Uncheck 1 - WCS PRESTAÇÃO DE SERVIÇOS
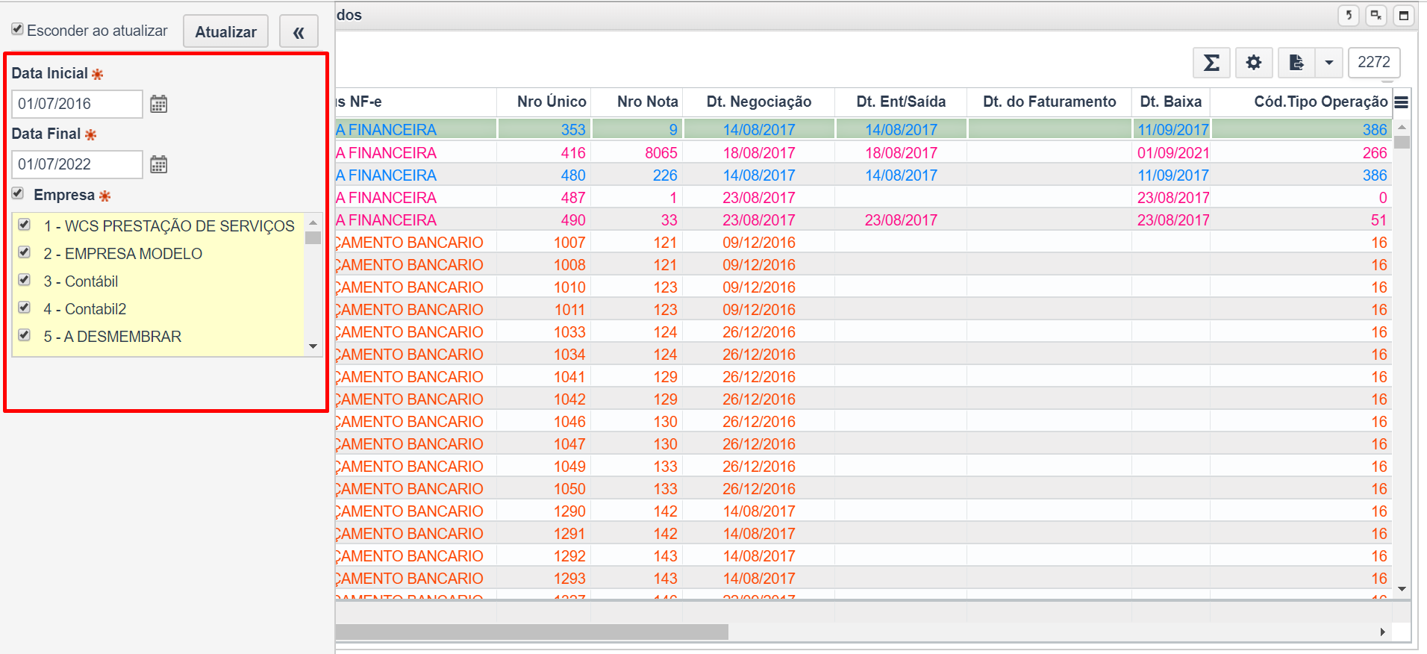 click(25, 225)
